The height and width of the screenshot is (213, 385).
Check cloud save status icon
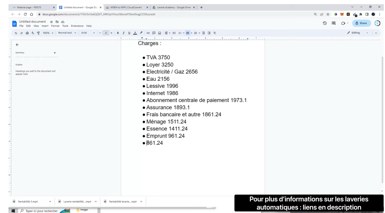(x=63, y=22)
